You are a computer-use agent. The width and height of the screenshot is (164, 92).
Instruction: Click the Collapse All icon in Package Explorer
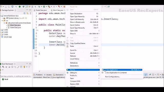[x=25, y=13]
